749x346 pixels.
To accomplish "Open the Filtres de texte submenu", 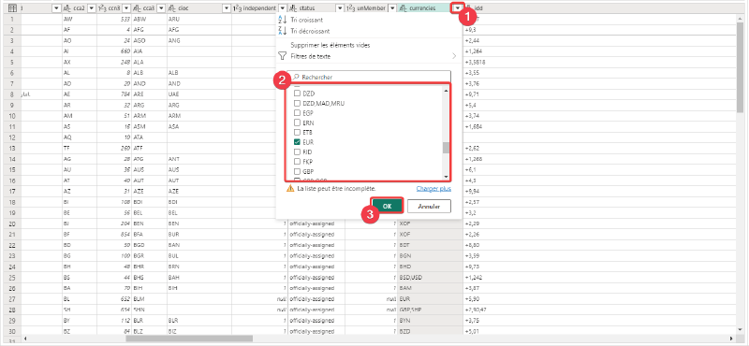I will click(x=368, y=56).
